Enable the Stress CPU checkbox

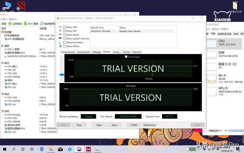[x=64, y=27]
